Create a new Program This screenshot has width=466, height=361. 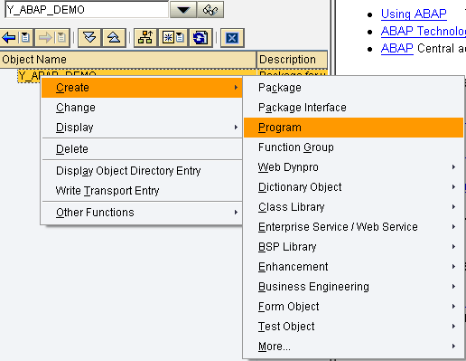[x=353, y=128]
